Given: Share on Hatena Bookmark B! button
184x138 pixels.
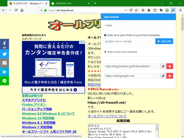Looking at the screenshot, I should click(x=5, y=72).
